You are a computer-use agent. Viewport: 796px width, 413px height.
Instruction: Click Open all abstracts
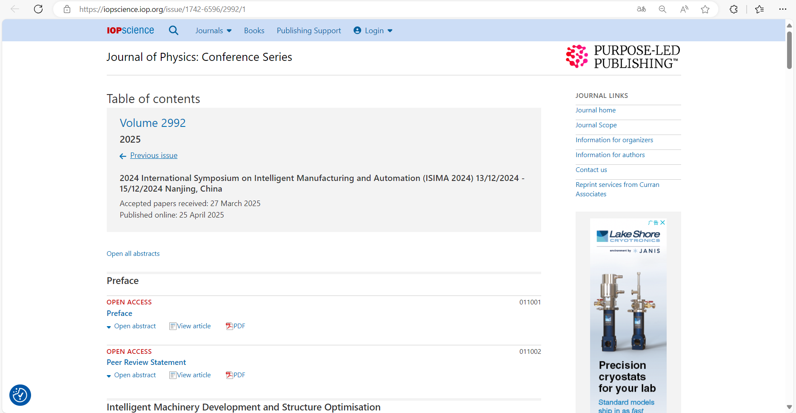click(x=133, y=254)
